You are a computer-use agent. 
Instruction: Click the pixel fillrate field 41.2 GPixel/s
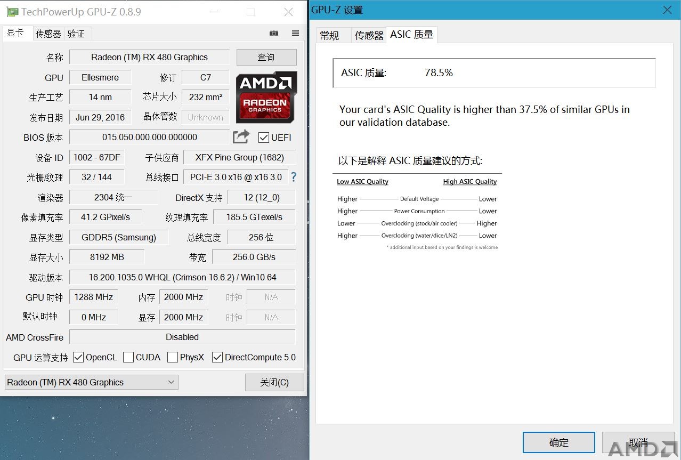point(106,217)
